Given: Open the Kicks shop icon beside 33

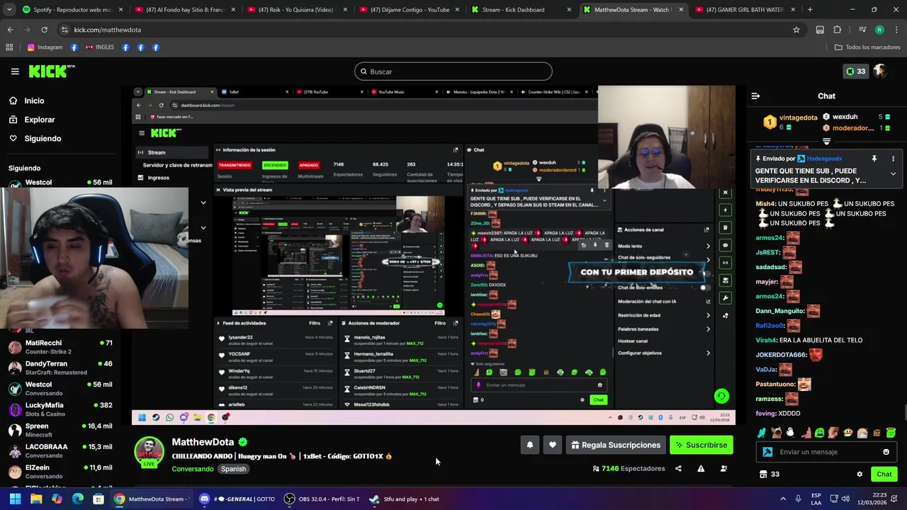Looking at the screenshot, I should 763,475.
